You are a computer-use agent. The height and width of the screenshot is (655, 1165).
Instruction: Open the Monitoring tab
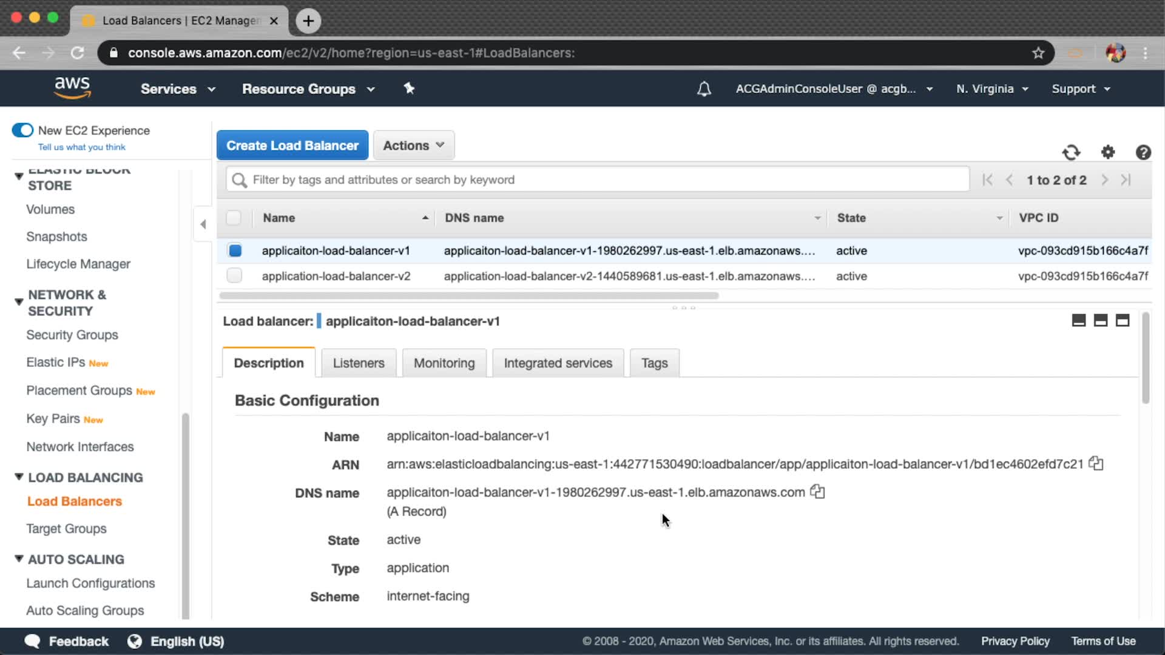click(x=444, y=363)
